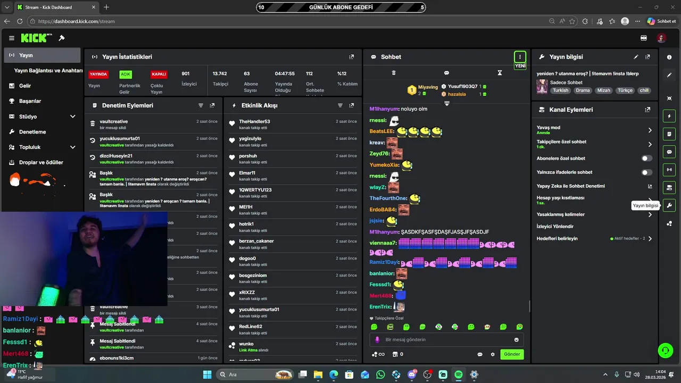Image resolution: width=681 pixels, height=383 pixels.
Task: Open external link for Yapay Zeka ile Sohbet Denetimi
Action: coord(650,186)
